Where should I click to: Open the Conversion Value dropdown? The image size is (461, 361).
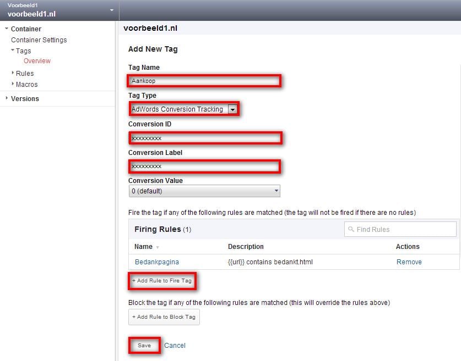click(204, 191)
